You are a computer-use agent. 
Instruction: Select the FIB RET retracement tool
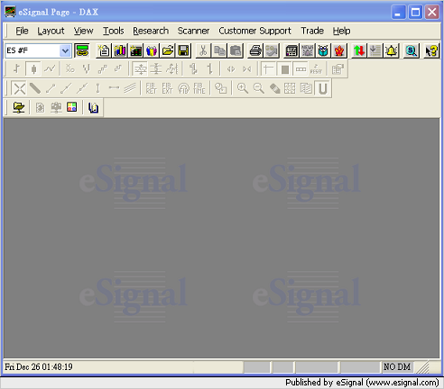click(x=151, y=88)
